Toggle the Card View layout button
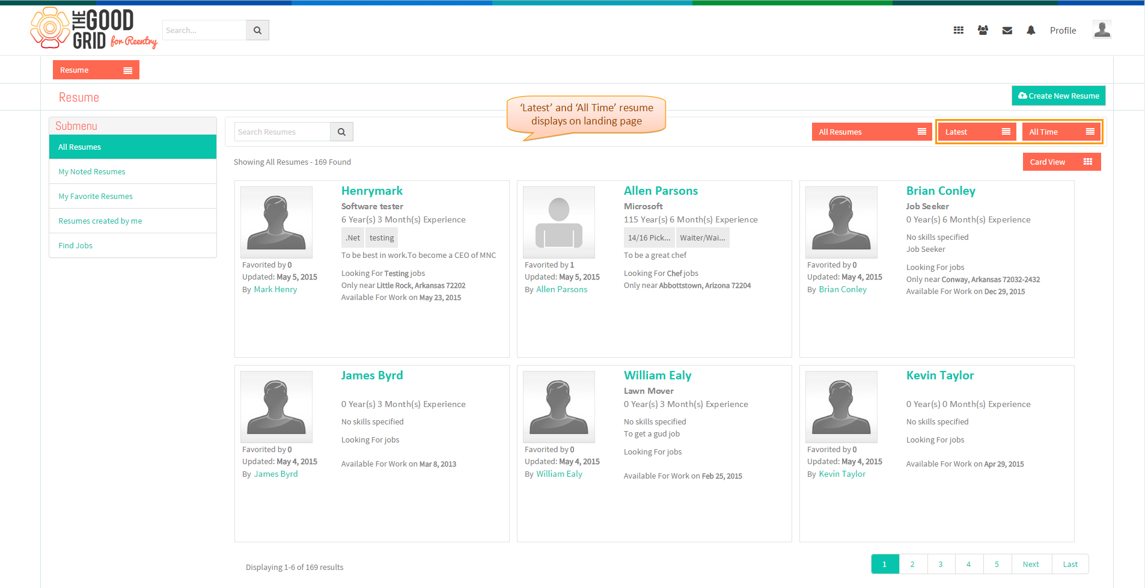 1061,162
